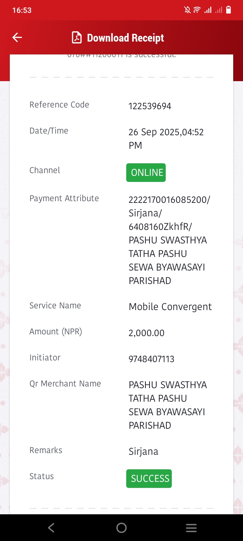The image size is (243, 541).
Task: Open recent apps with menu icon
Action: click(x=191, y=528)
